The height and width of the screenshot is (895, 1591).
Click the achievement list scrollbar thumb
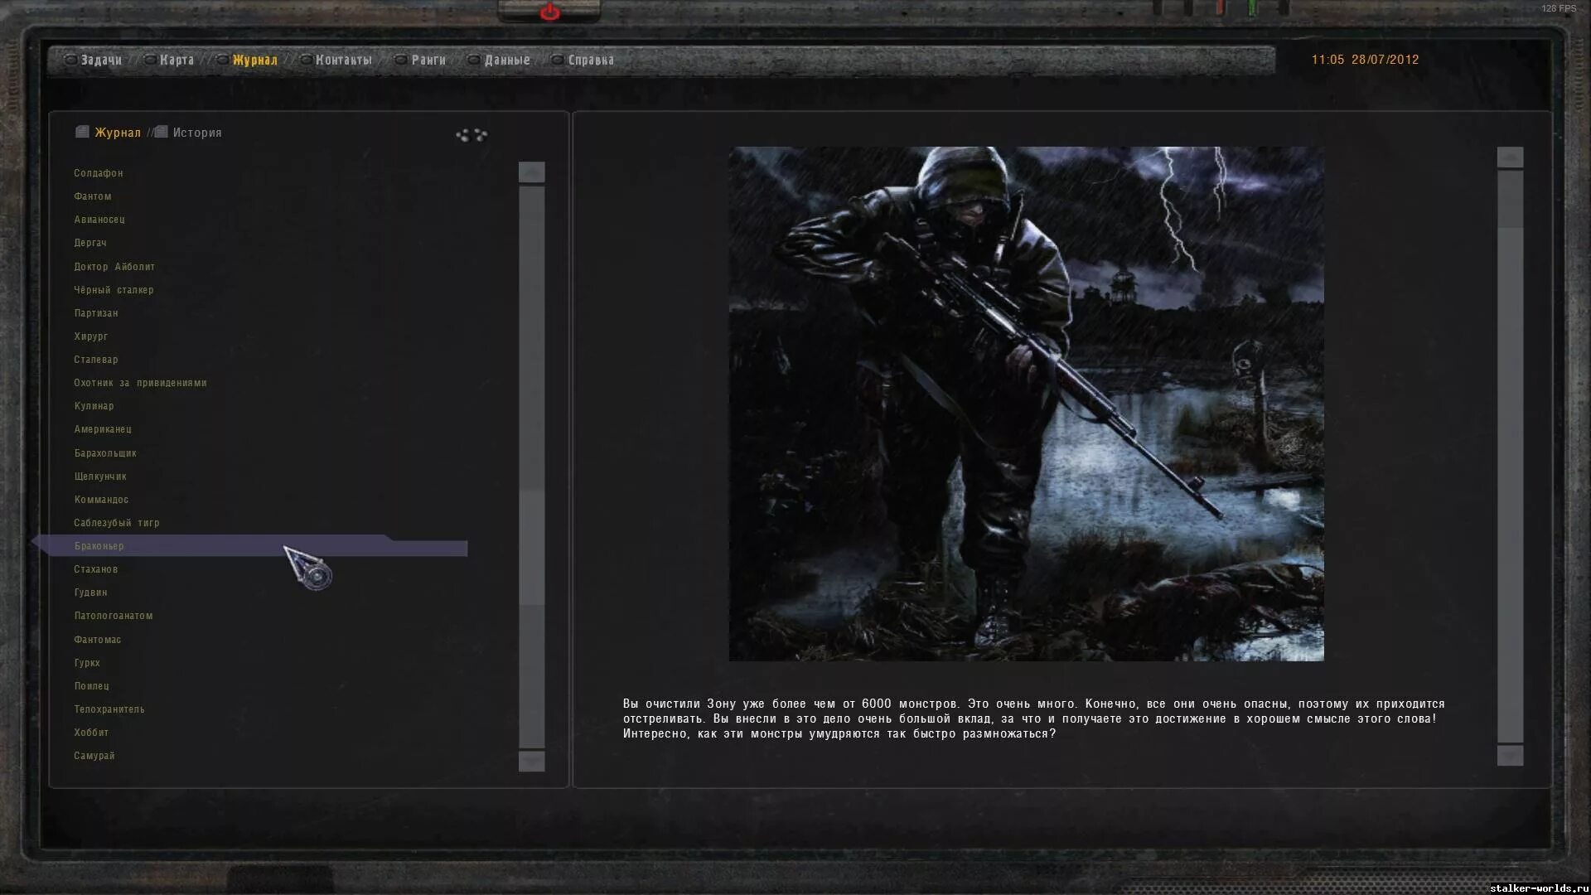(x=531, y=547)
